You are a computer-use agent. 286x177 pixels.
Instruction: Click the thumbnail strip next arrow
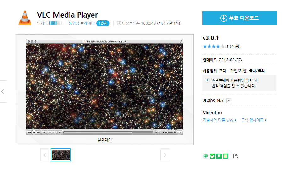pyautogui.click(x=165, y=155)
